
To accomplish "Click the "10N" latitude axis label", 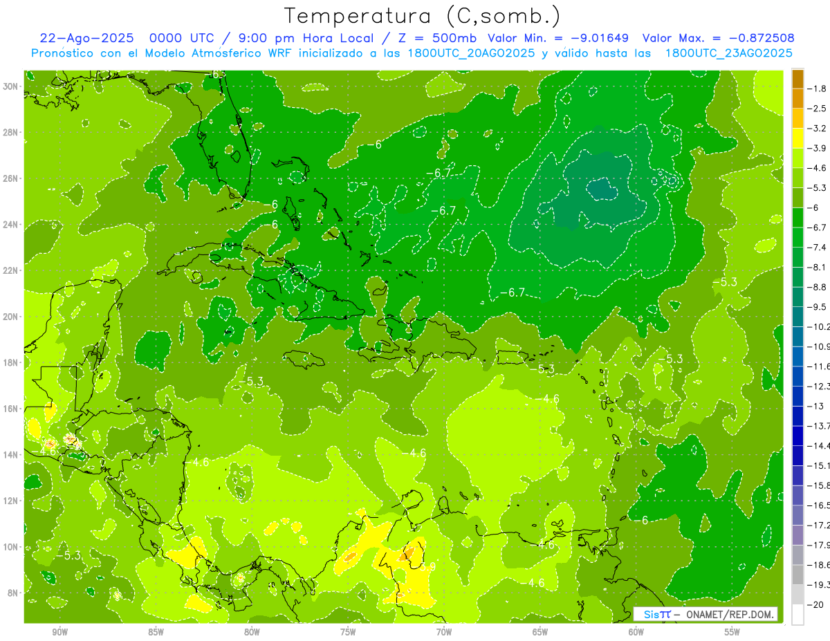I will tap(11, 546).
